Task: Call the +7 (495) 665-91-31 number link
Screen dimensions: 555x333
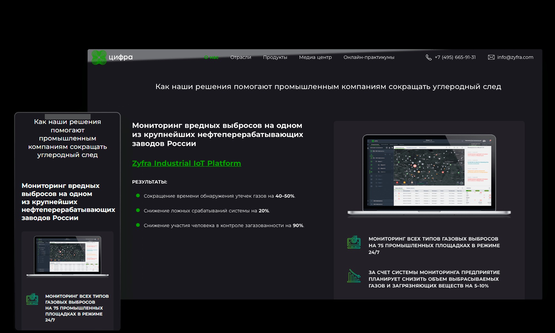Action: pyautogui.click(x=455, y=57)
